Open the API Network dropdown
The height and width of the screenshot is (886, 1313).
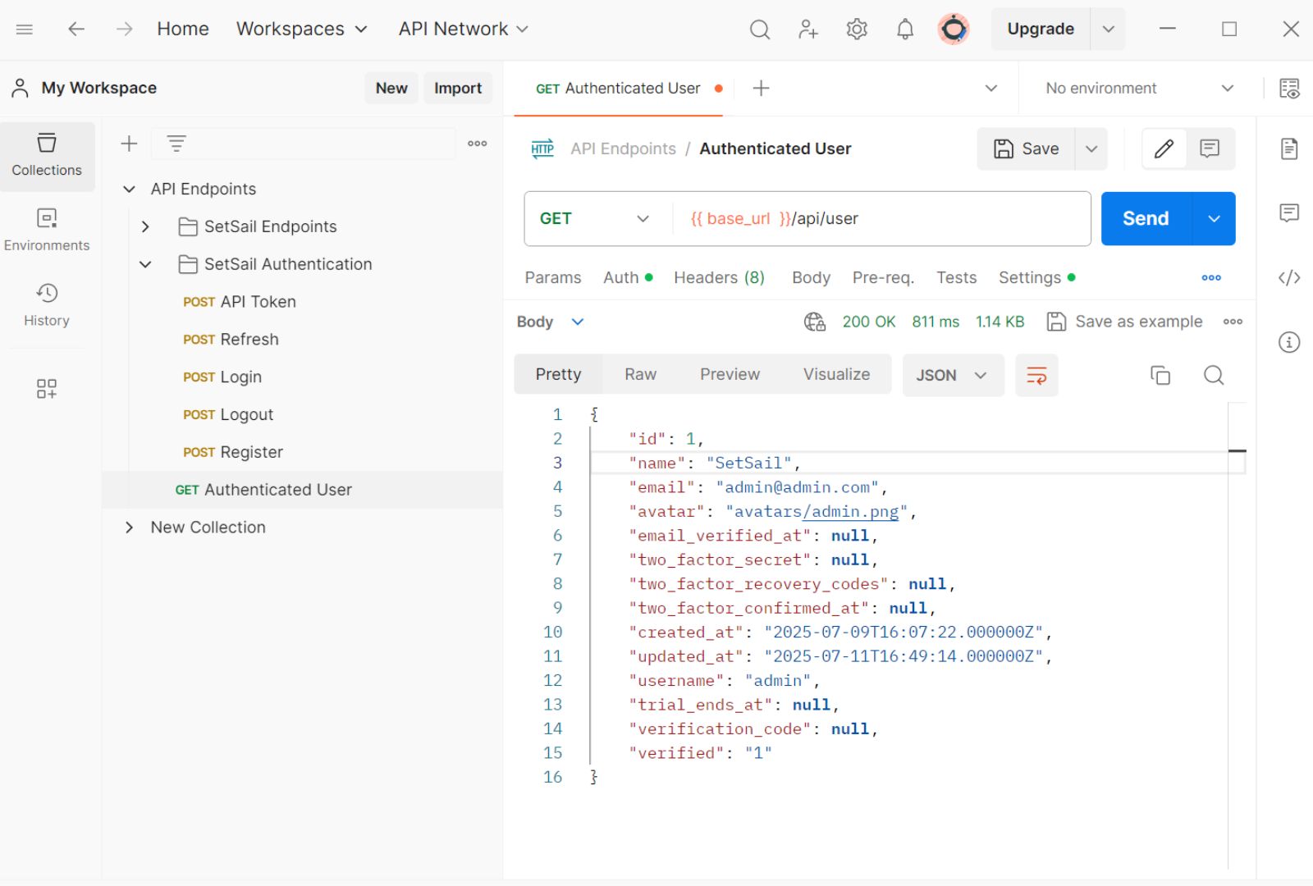[x=464, y=30]
